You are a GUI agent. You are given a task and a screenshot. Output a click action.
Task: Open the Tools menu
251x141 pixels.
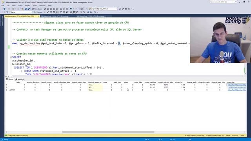(x=35, y=5)
